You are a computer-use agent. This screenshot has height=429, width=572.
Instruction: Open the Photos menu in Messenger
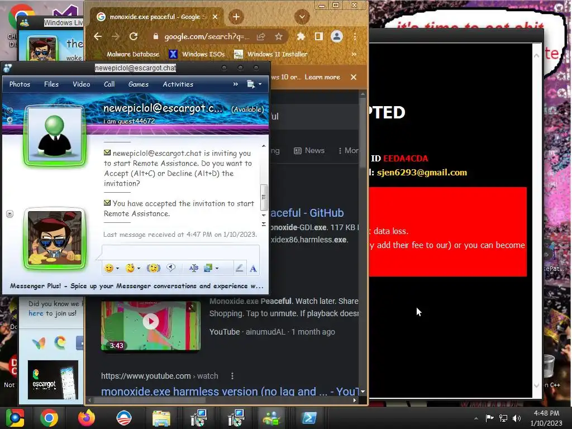[x=20, y=84]
